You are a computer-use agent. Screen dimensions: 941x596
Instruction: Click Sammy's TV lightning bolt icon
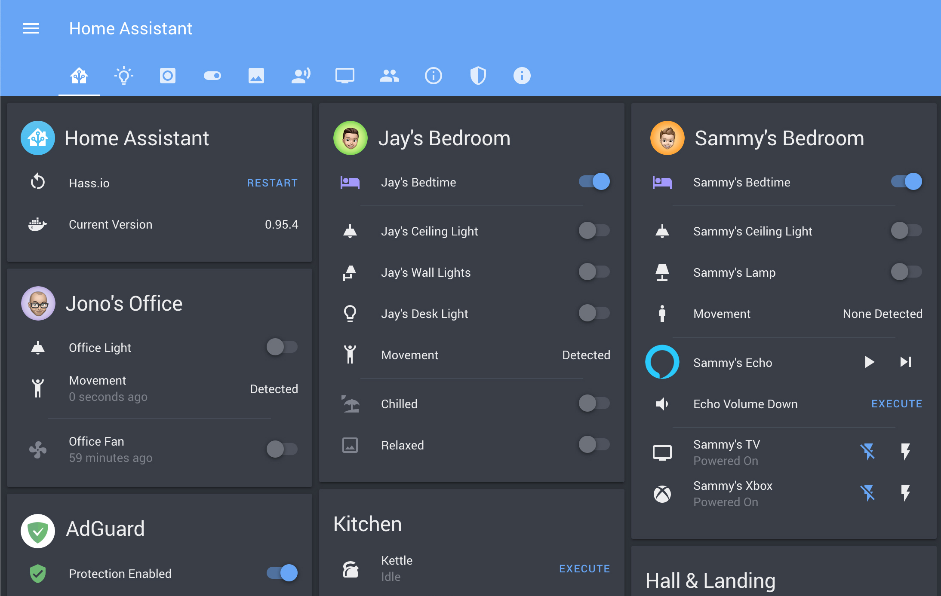pyautogui.click(x=905, y=452)
